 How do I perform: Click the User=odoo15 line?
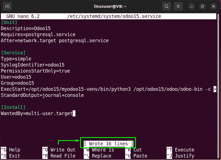16,77
